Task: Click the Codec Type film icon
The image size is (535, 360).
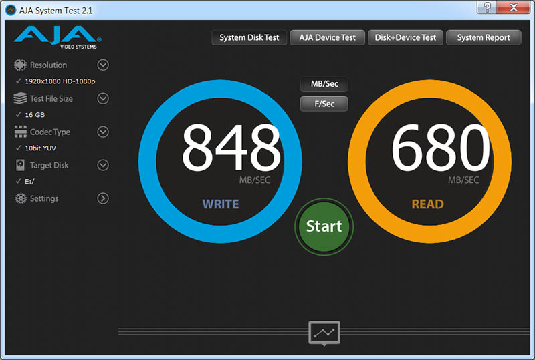Action: click(21, 132)
